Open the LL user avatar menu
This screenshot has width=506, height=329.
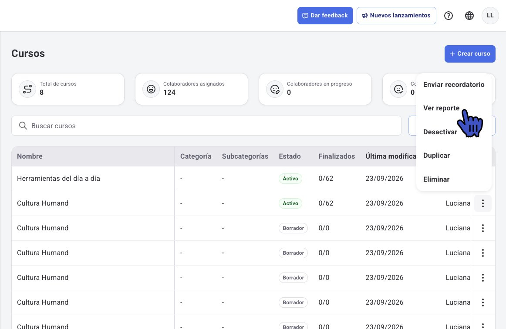(x=490, y=16)
